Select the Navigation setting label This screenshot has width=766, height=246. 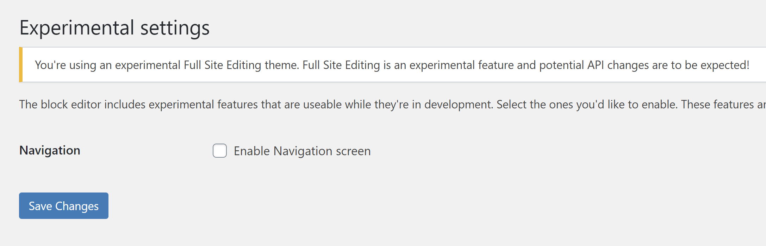coord(50,151)
